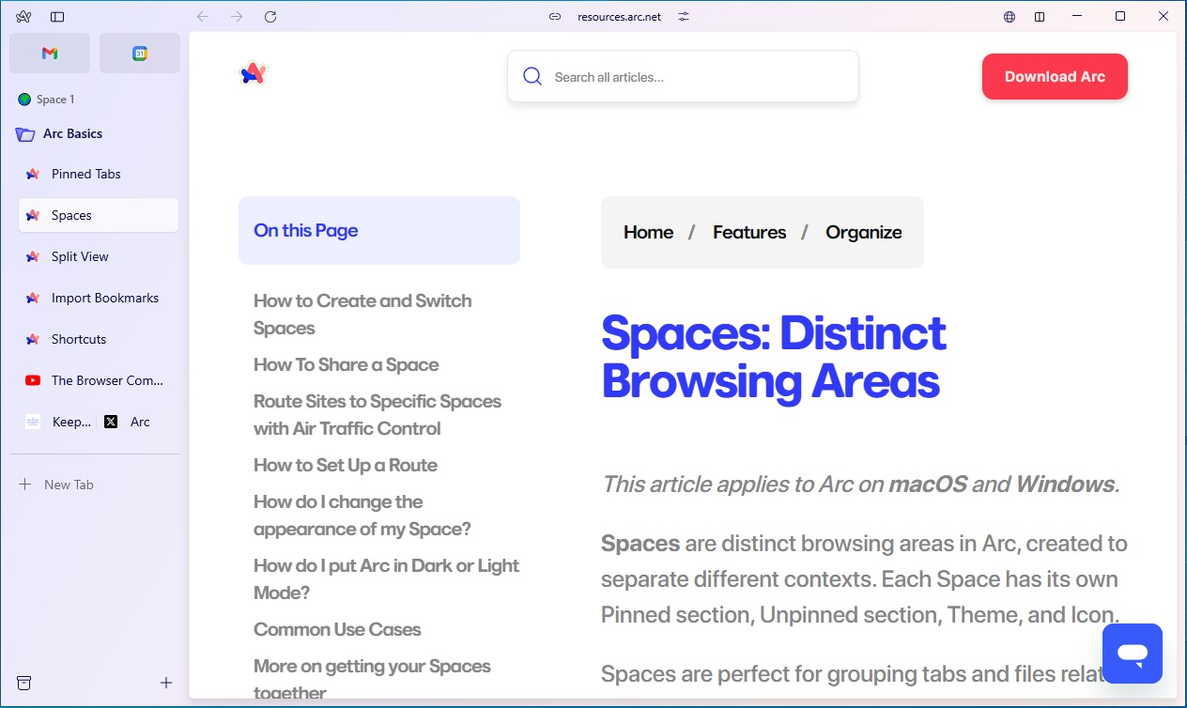The image size is (1187, 708).
Task: Click the search magnifier icon
Action: [532, 77]
